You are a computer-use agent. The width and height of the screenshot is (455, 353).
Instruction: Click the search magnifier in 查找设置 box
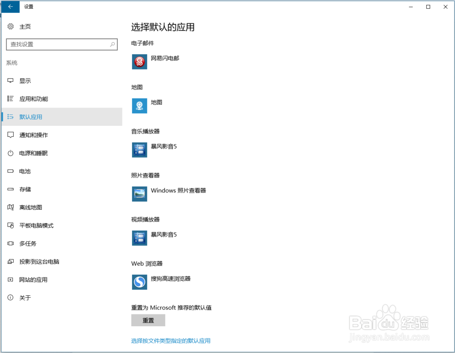(x=112, y=45)
